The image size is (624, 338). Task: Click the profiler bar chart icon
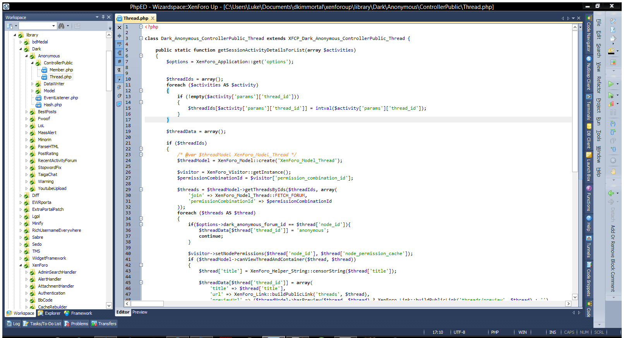(x=611, y=104)
